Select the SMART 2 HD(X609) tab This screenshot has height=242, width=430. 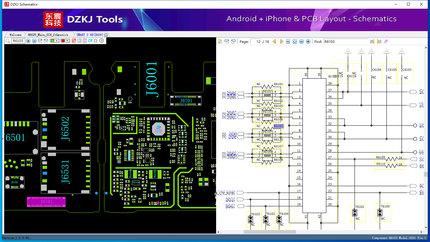coord(90,35)
